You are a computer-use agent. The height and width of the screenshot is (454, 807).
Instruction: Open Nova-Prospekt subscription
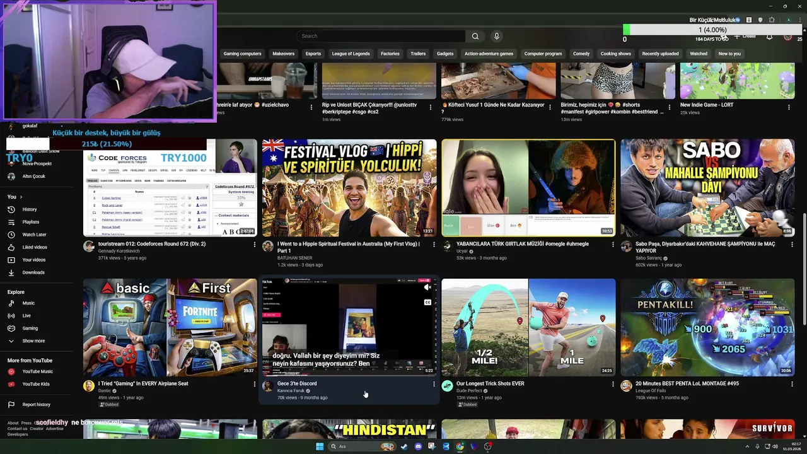coord(37,164)
